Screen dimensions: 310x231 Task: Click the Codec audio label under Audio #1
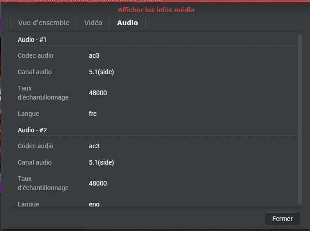36,55
